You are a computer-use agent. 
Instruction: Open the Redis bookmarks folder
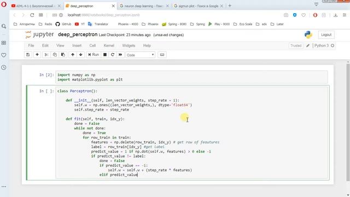tap(45, 24)
